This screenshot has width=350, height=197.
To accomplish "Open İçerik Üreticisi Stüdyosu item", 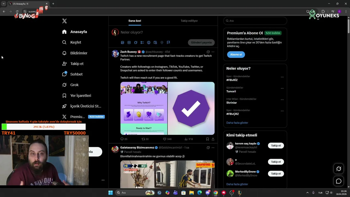I will point(81,106).
